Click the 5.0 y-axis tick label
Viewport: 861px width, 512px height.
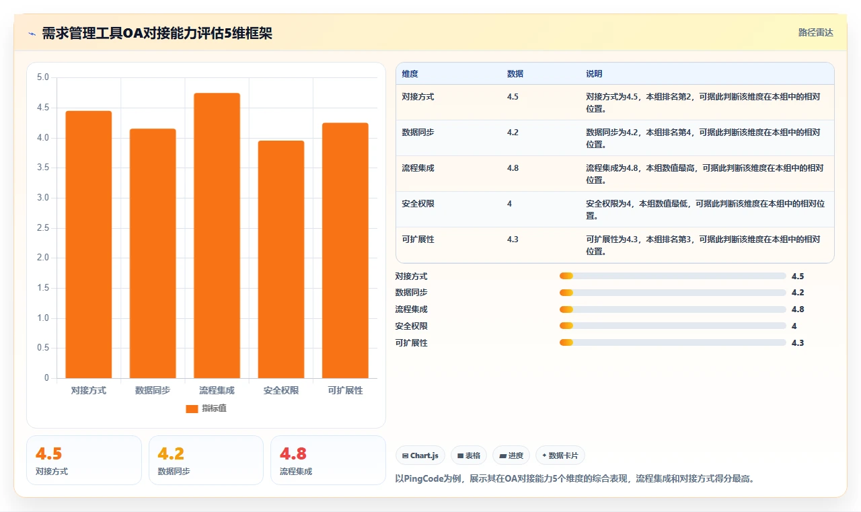tap(43, 77)
